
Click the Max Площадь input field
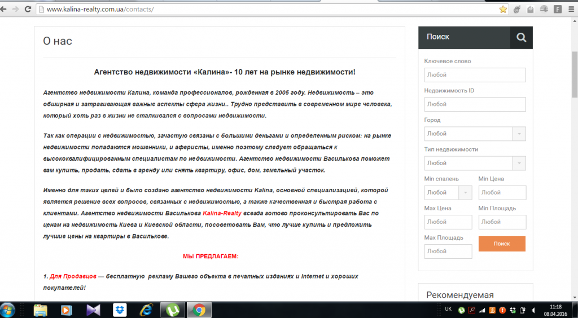pos(448,251)
